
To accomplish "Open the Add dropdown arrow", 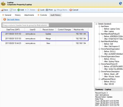I will pyautogui.click(x=26, y=10).
